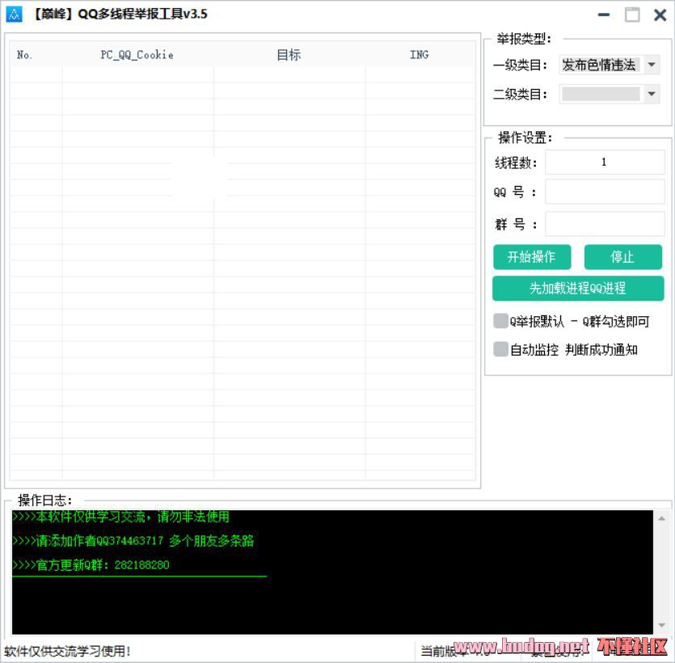This screenshot has width=675, height=663.
Task: Close the QQ report tool window
Action: (660, 15)
